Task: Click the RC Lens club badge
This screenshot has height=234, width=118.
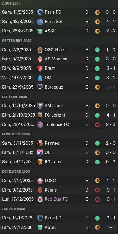Action: pyautogui.click(x=40, y=162)
